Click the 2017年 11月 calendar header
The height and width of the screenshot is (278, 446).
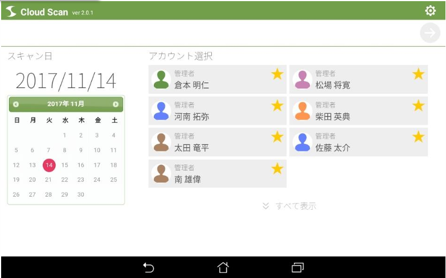click(x=66, y=104)
